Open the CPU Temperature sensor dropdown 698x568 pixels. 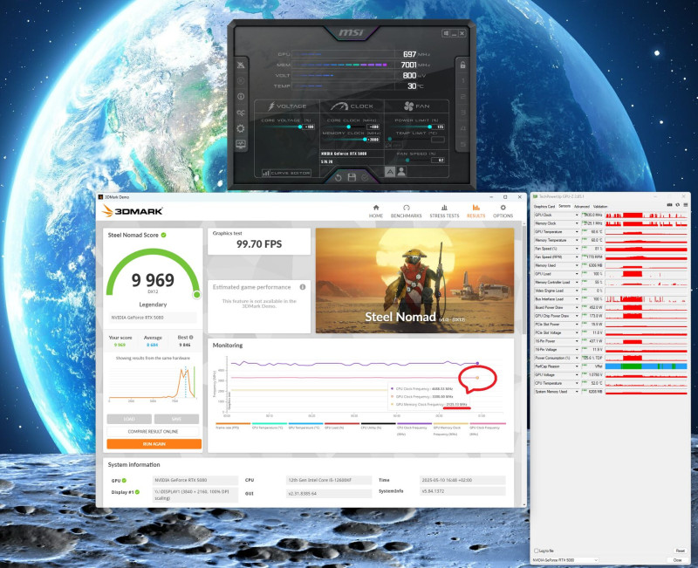tap(577, 383)
